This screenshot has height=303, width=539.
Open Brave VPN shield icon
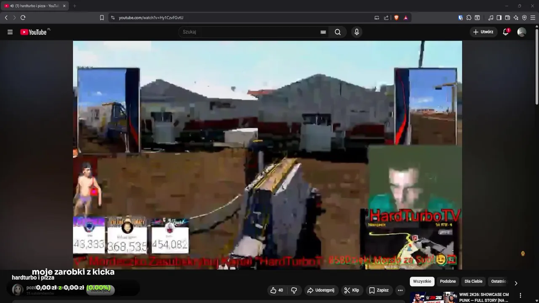click(524, 18)
